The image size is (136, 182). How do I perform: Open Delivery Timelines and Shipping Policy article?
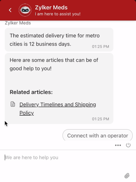pyautogui.click(x=58, y=109)
